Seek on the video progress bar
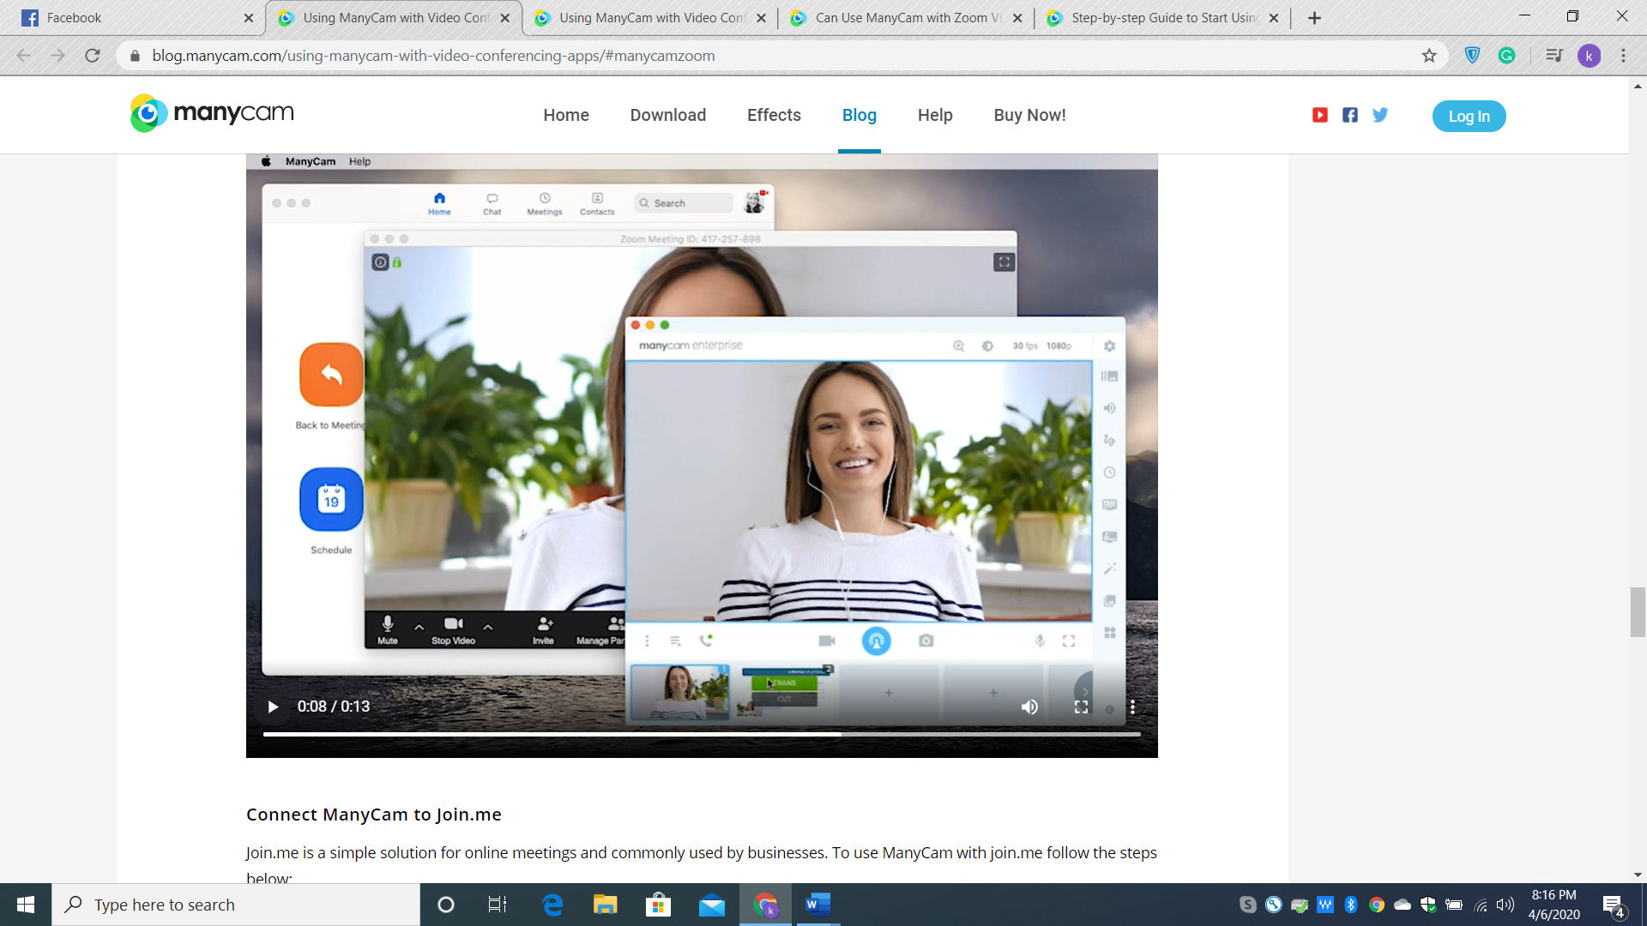 click(702, 734)
